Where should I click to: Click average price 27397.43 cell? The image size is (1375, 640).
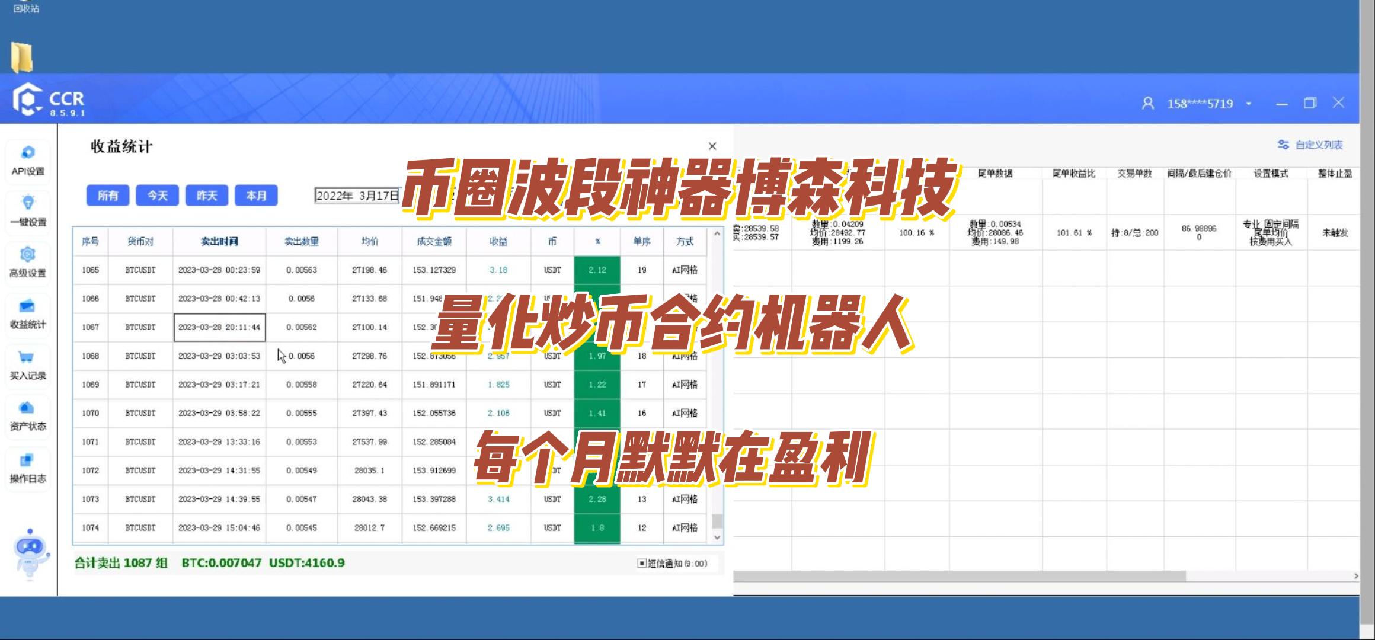click(x=370, y=413)
